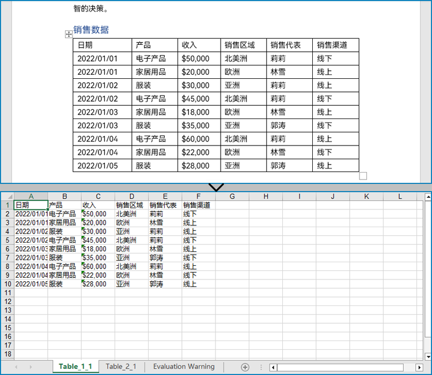The image size is (432, 375).
Task: Select column C header
Action: pos(98,197)
